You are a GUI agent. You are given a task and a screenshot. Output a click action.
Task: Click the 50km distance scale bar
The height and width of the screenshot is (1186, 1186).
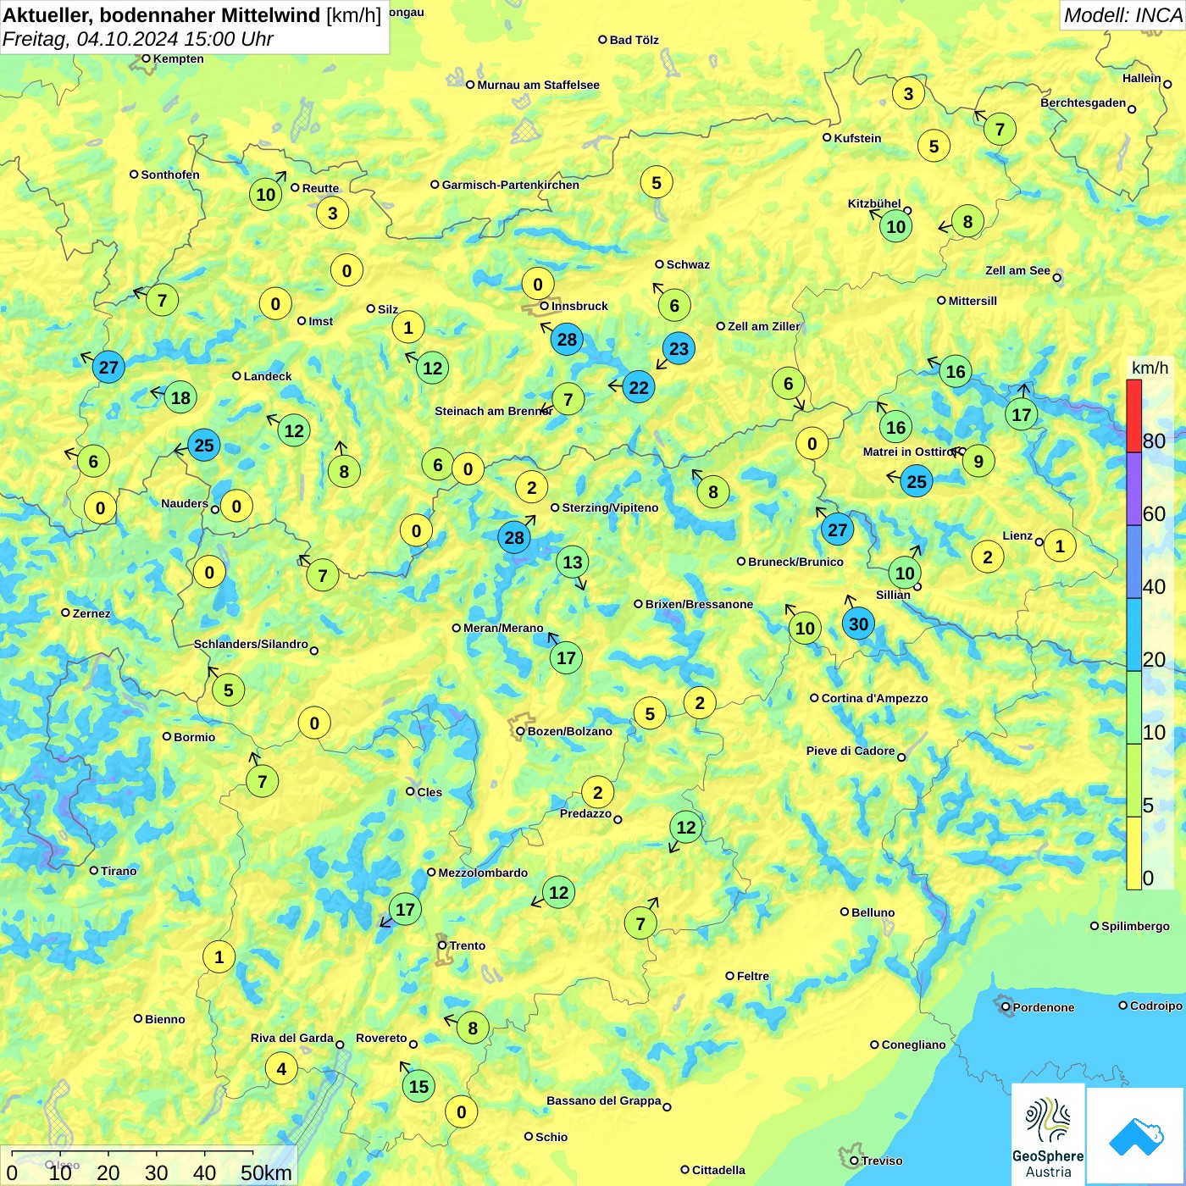tap(133, 1152)
